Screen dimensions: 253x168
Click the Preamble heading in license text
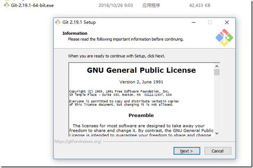(141, 115)
